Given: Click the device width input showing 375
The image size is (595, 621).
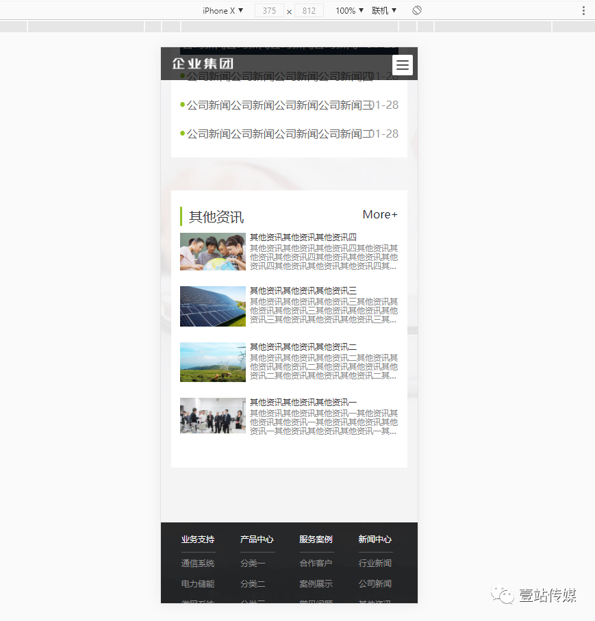Looking at the screenshot, I should (268, 10).
